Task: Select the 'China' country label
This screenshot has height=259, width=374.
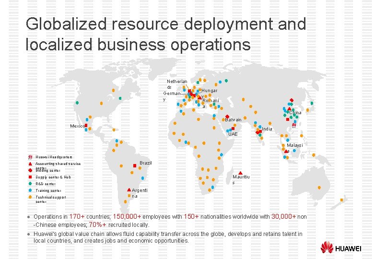Action: tap(295, 113)
